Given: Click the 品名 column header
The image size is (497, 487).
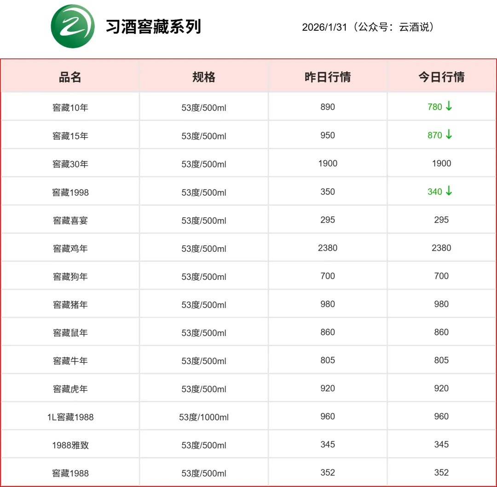Looking at the screenshot, I should pos(70,77).
